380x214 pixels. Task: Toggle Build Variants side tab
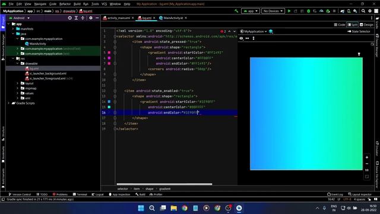(x=3, y=178)
